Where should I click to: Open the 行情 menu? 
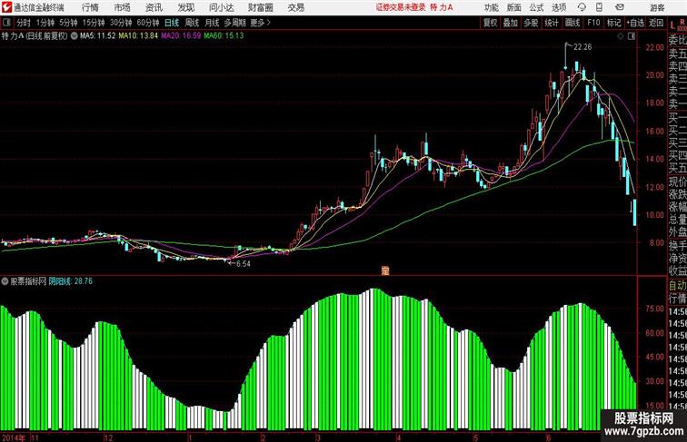(90, 7)
